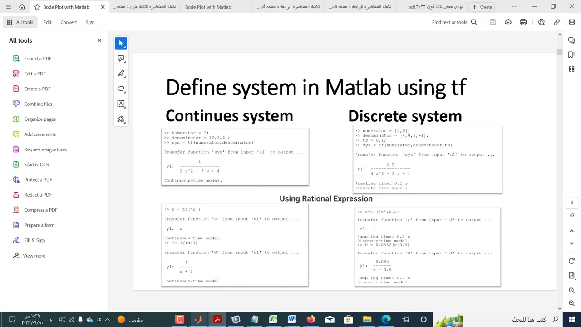This screenshot has height=327, width=581.
Task: Click the Save file icon
Action: 493,22
